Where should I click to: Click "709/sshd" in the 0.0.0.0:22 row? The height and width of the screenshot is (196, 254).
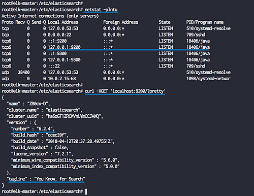click(x=196, y=35)
